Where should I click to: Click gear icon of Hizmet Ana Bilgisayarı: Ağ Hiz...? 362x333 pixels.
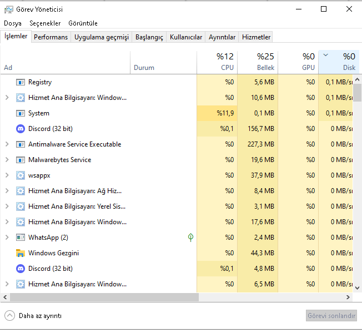(21, 191)
